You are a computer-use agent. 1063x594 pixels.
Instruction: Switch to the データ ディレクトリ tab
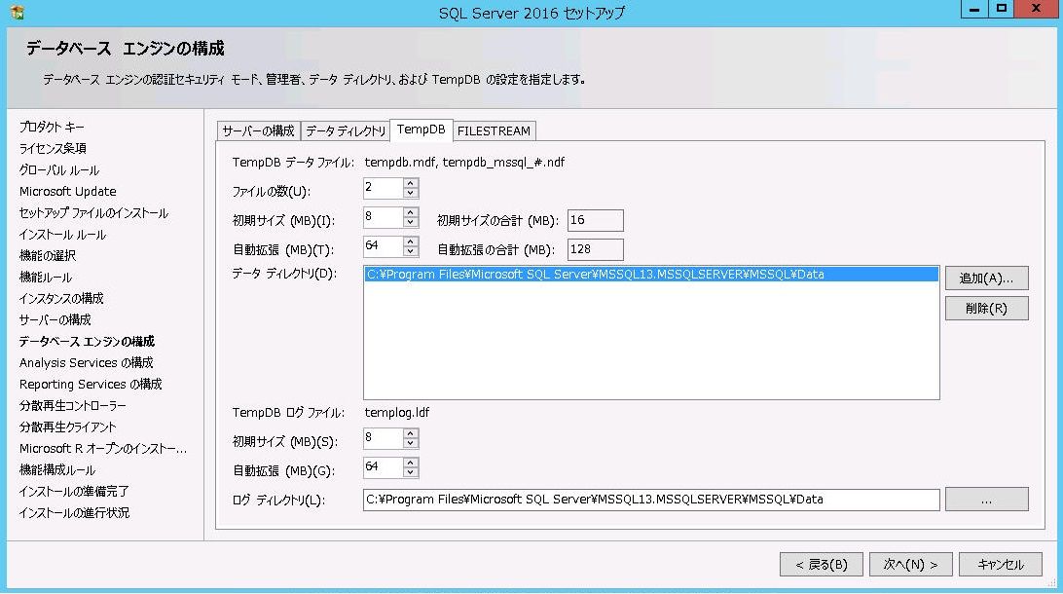[x=345, y=130]
